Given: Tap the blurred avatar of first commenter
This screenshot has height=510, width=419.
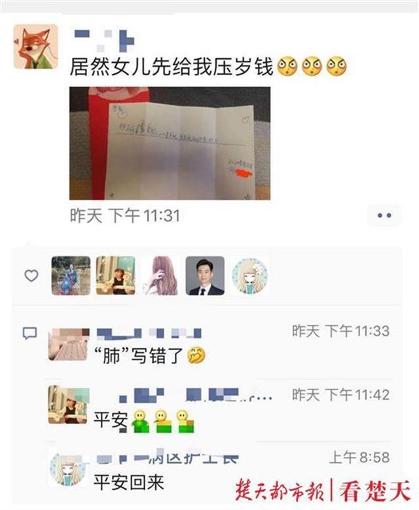Looking at the screenshot, I should point(68,344).
